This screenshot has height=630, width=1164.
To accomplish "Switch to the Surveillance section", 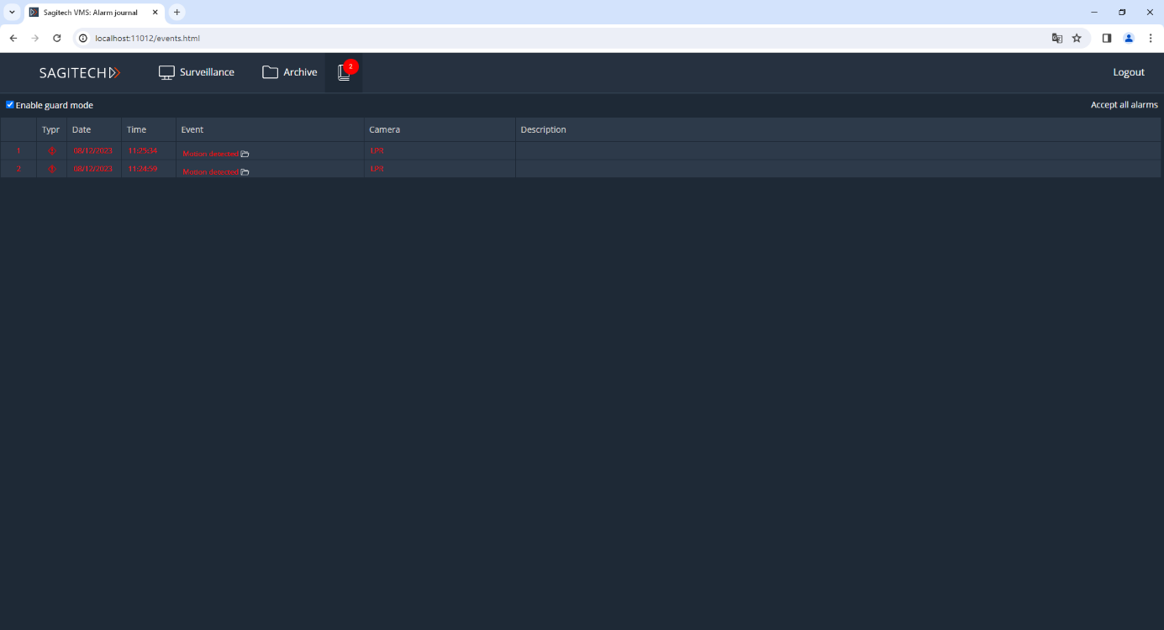I will click(x=197, y=72).
